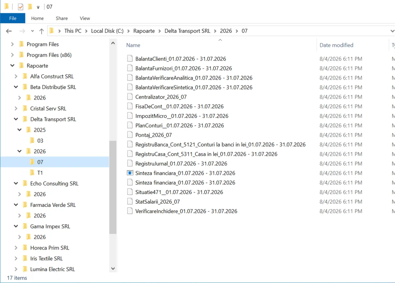Open the Customize Quick Access Toolbar dropdown
Image resolution: width=395 pixels, height=283 pixels.
pos(38,7)
